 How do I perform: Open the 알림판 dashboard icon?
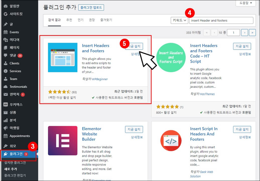(x=6, y=6)
